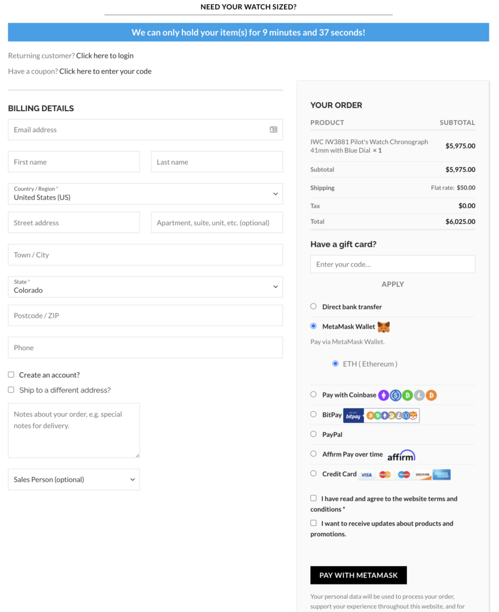Click the purple Ethereum icon beside Coinbase
This screenshot has width=499, height=612.
click(384, 396)
